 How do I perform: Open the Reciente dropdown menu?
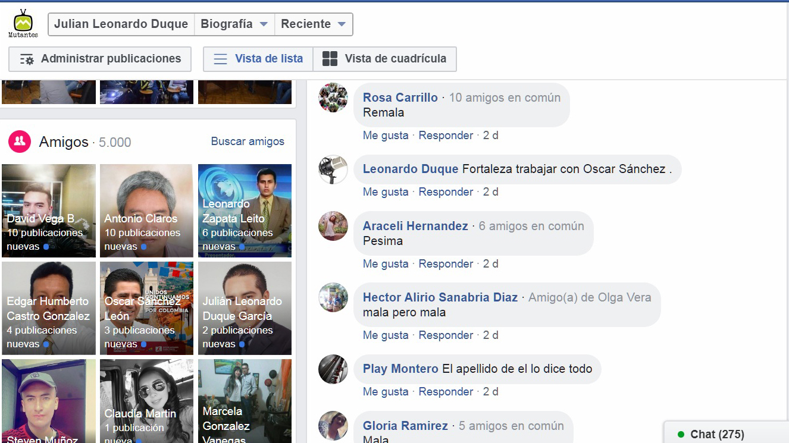[x=313, y=24]
